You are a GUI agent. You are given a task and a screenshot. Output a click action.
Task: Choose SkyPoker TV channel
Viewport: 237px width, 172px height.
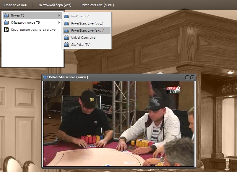pyautogui.click(x=87, y=45)
